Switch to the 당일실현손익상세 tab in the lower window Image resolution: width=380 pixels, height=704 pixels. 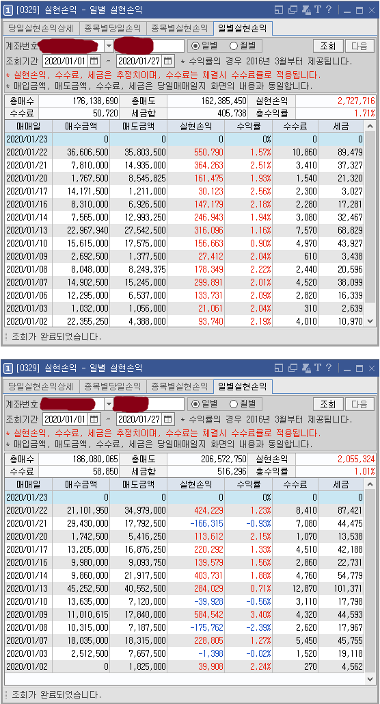pos(41,386)
